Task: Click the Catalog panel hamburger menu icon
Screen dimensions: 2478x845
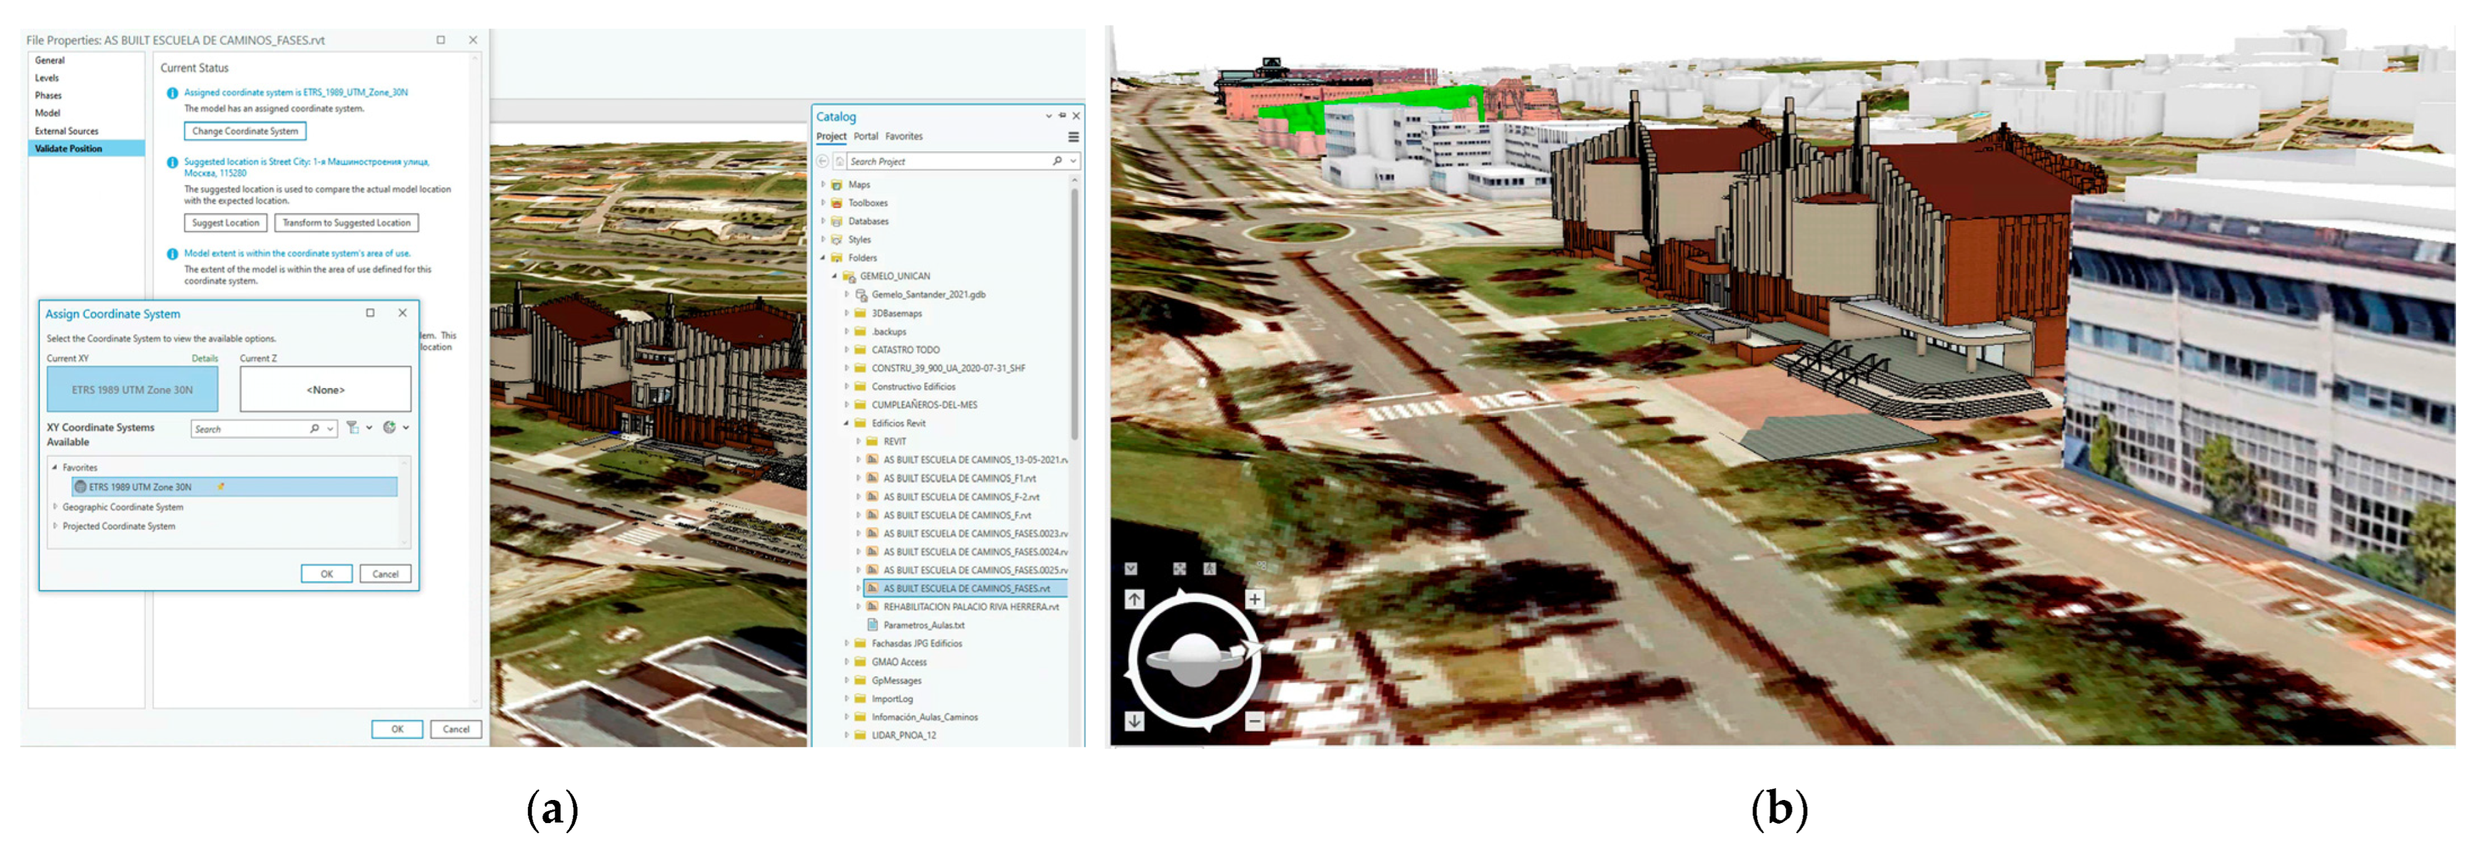Action: tap(1074, 136)
